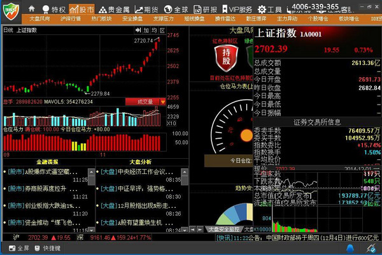
Task: Select the 操作雷达 tab
Action: [225, 18]
